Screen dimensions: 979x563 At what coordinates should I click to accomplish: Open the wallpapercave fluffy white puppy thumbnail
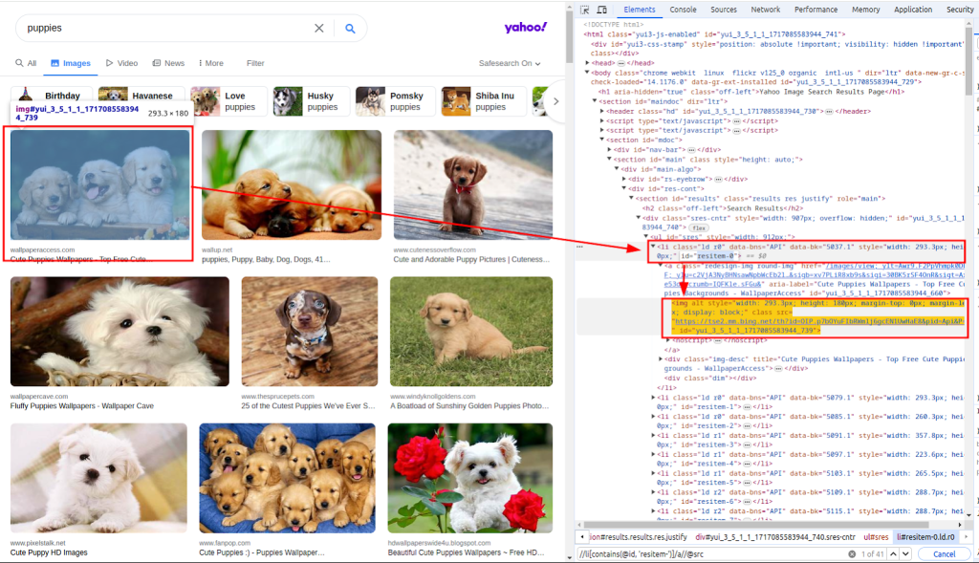120,332
